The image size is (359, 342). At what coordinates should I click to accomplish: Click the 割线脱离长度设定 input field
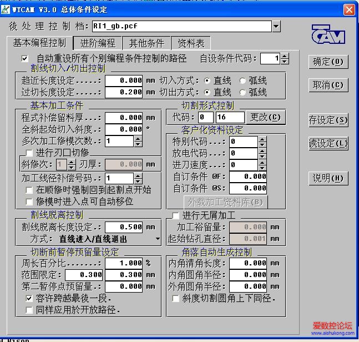[x=124, y=227]
